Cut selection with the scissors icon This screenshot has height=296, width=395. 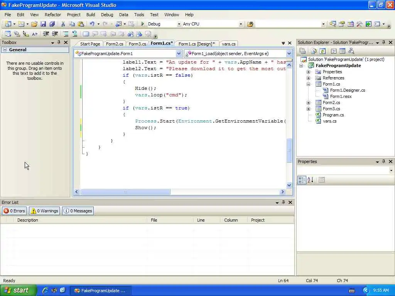click(63, 24)
